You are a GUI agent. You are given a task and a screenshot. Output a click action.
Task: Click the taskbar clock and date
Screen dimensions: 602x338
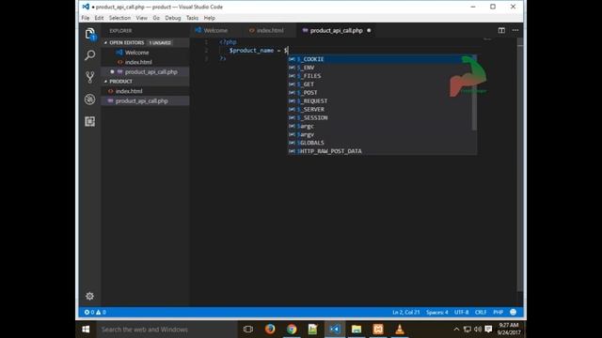point(509,329)
